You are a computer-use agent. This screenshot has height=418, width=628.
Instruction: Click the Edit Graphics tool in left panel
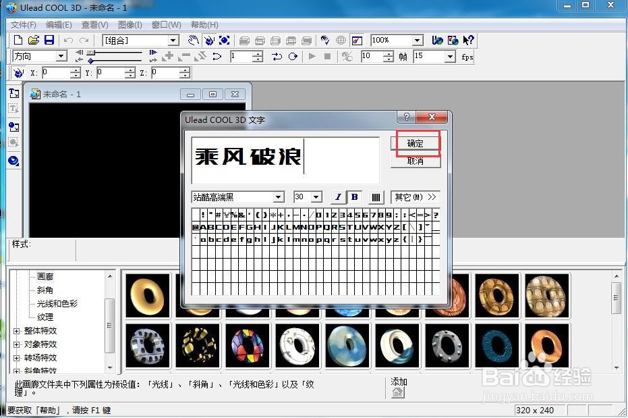click(x=13, y=142)
